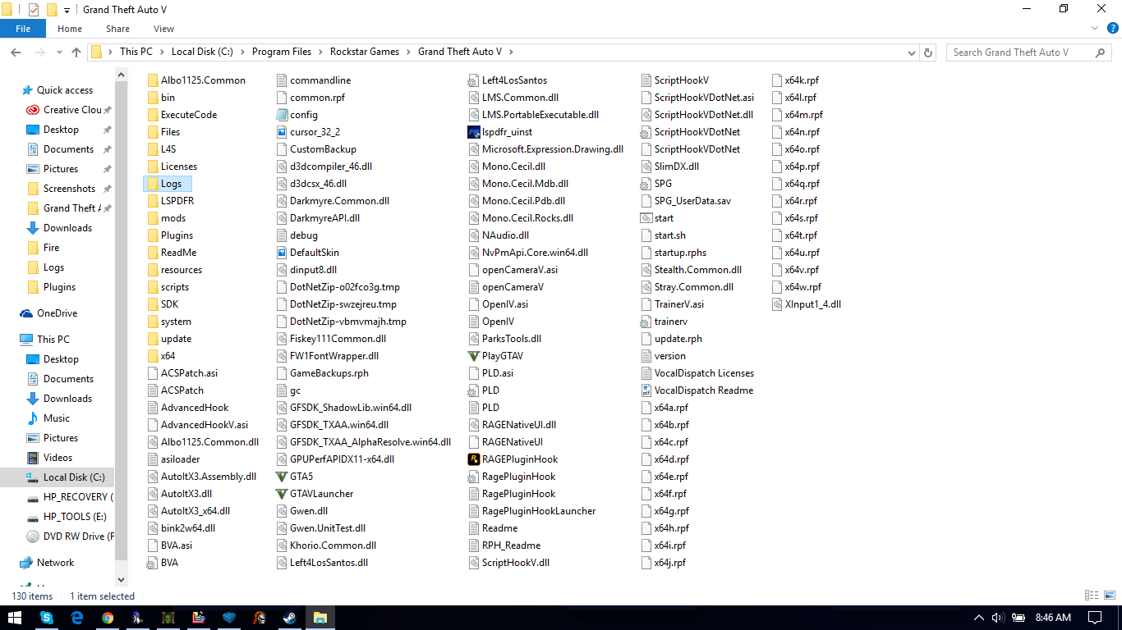
Task: Customize Quick Access Toolbar dropdown arrow
Action: coord(67,11)
